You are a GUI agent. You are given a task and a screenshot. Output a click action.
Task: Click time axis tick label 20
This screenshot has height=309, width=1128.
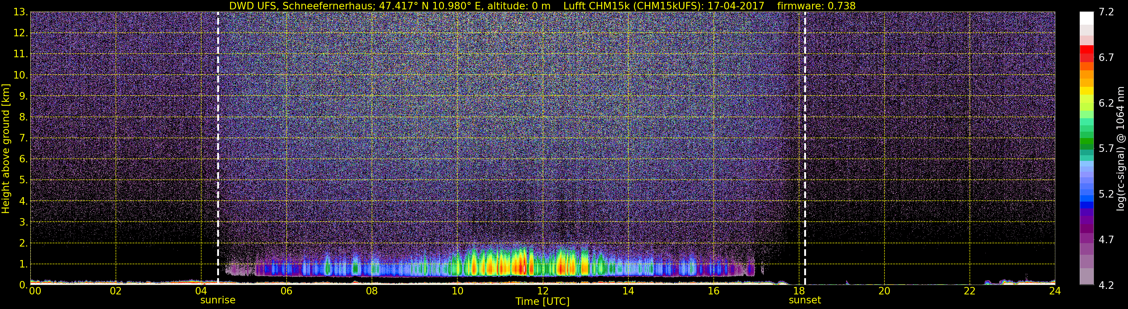tap(884, 291)
